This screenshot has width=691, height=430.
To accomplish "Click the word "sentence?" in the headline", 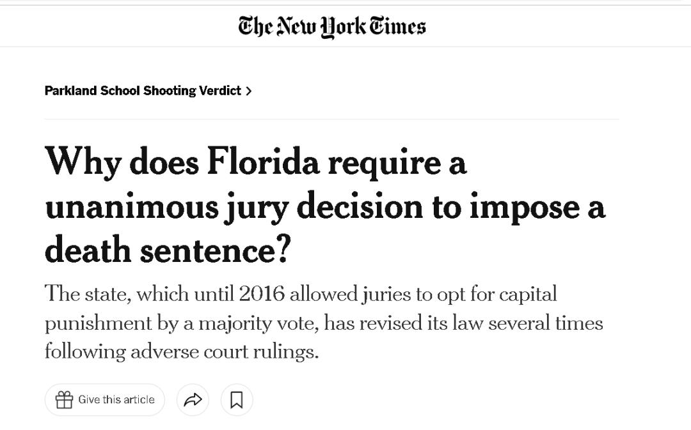I will [215, 250].
